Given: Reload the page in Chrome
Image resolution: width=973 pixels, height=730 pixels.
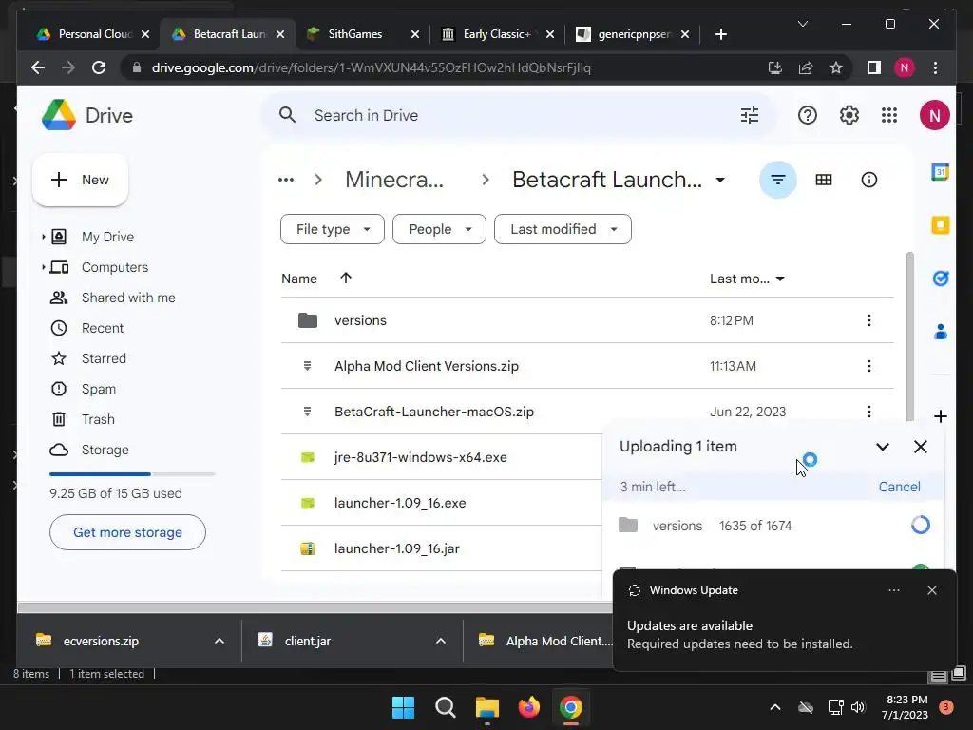Looking at the screenshot, I should (99, 67).
